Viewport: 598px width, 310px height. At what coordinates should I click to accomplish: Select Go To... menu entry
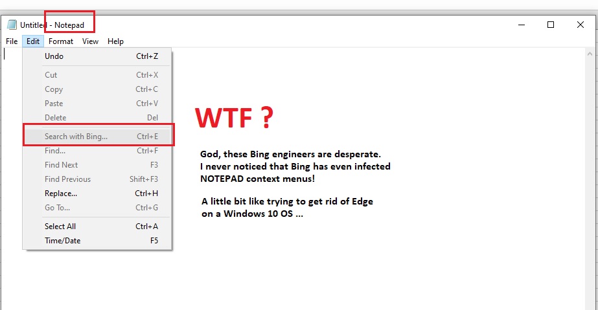tap(97, 208)
